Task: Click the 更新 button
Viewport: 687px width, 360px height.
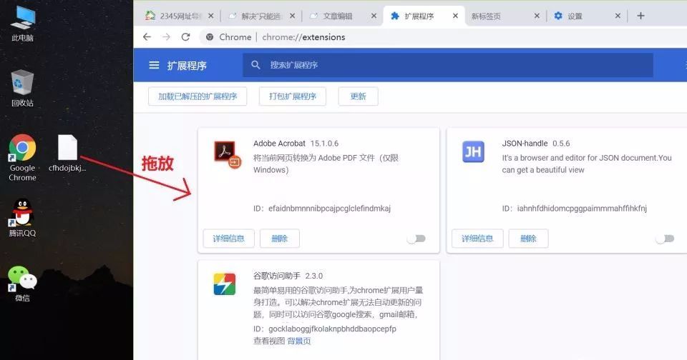Action: [358, 96]
